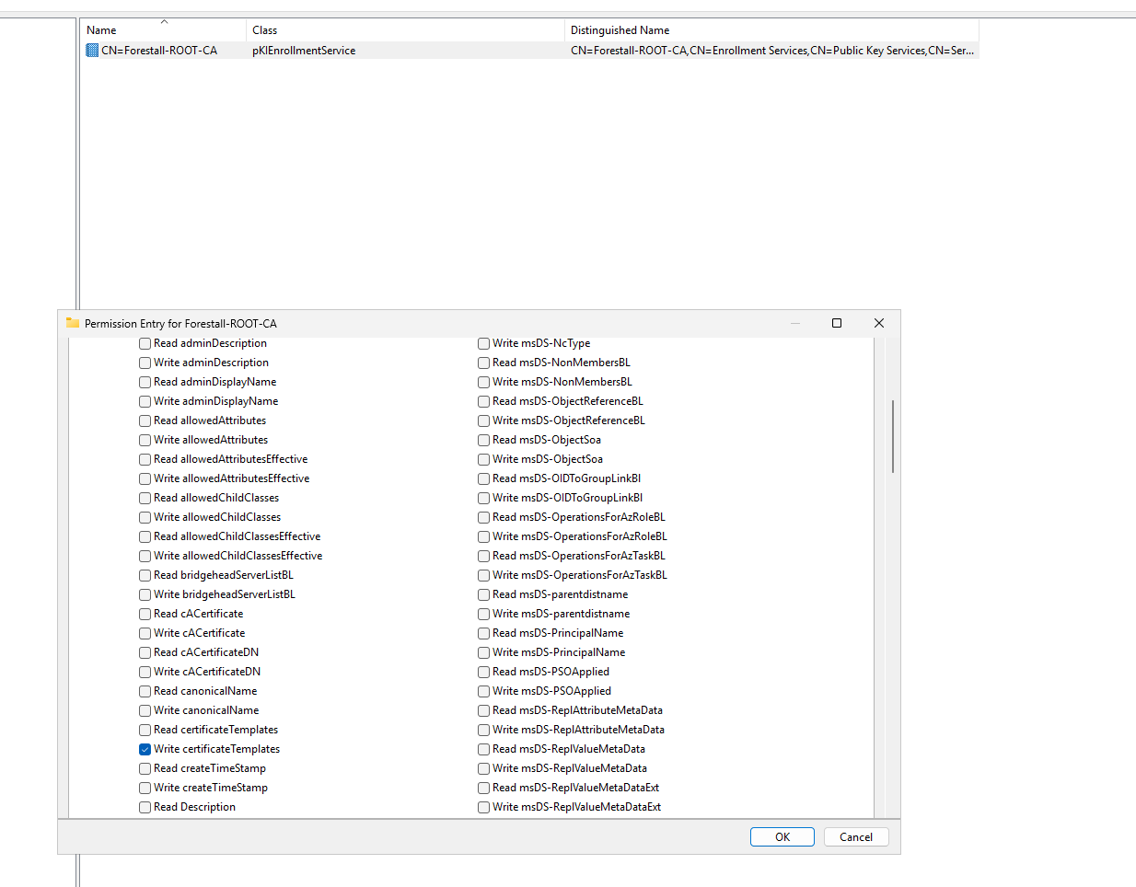Check Read msDS-PSOApplied permission

click(484, 673)
